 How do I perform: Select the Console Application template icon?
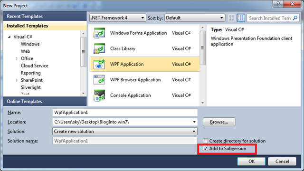99,95
